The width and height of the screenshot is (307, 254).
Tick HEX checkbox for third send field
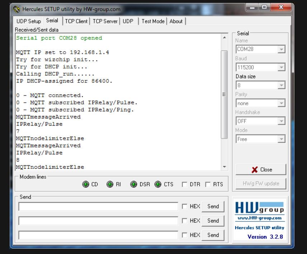tap(184, 235)
